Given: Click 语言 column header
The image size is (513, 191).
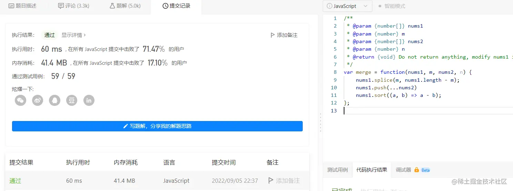Looking at the screenshot, I should pyautogui.click(x=169, y=162).
